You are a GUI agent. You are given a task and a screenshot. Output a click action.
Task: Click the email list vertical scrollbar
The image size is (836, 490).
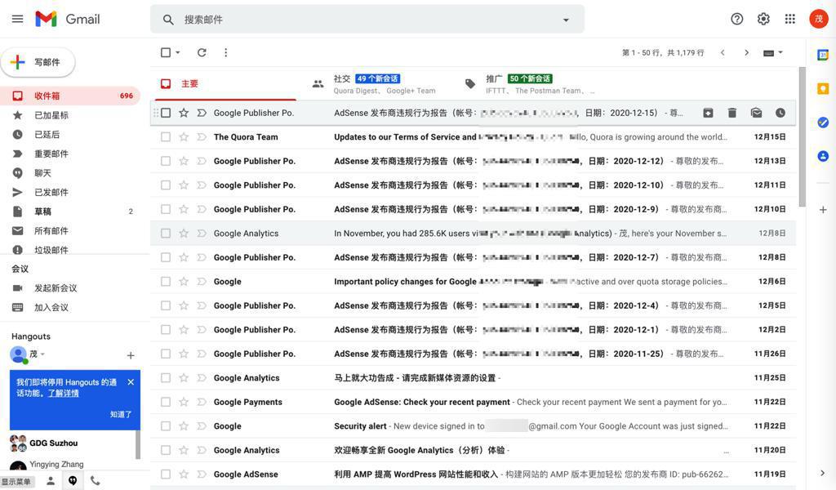802,137
